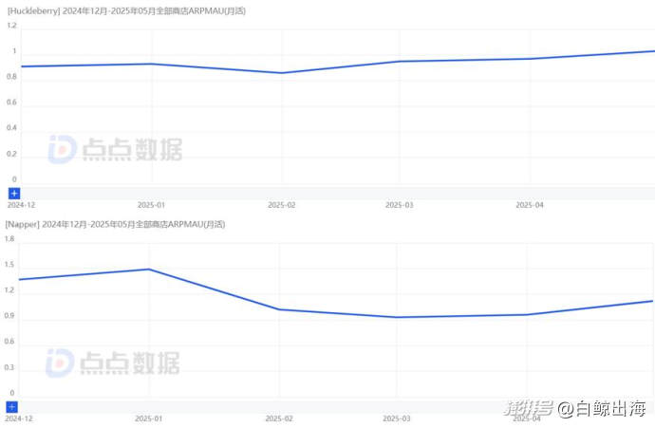Click Huckleberry line point at 2025-04
Screen dimensions: 655x428
pyautogui.click(x=529, y=59)
